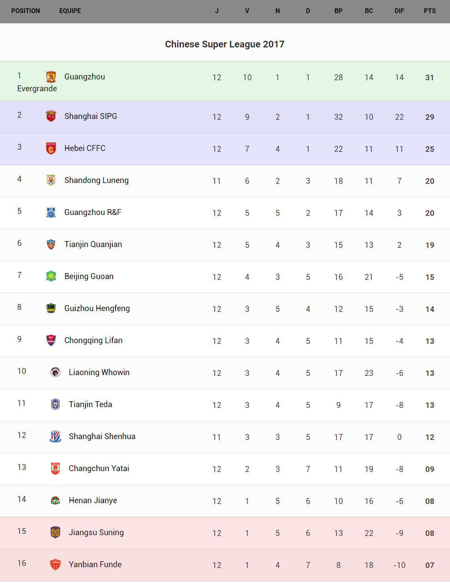
Task: Click the DIF column header
Action: tap(399, 11)
